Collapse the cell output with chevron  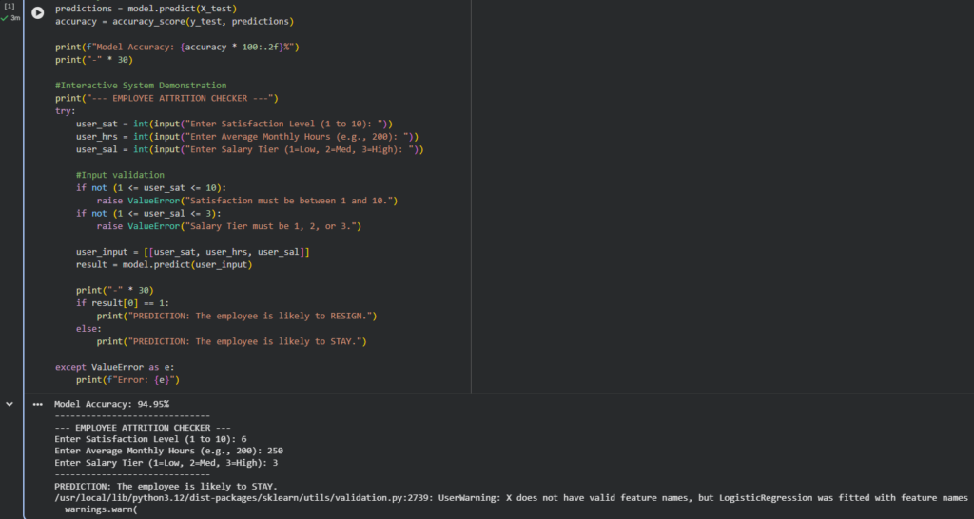pos(10,404)
